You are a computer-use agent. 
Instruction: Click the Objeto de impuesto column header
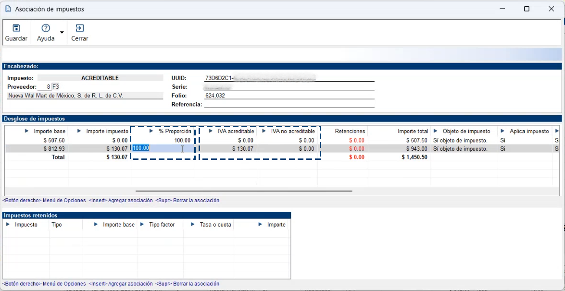[466, 131]
